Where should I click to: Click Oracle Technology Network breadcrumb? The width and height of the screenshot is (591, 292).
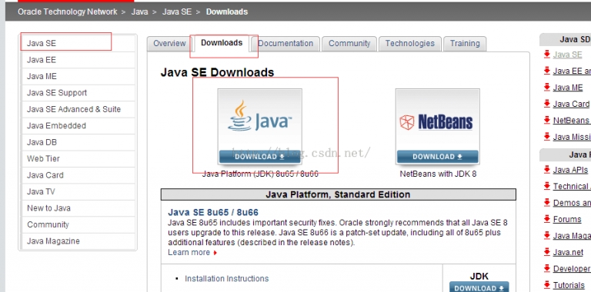tap(68, 12)
